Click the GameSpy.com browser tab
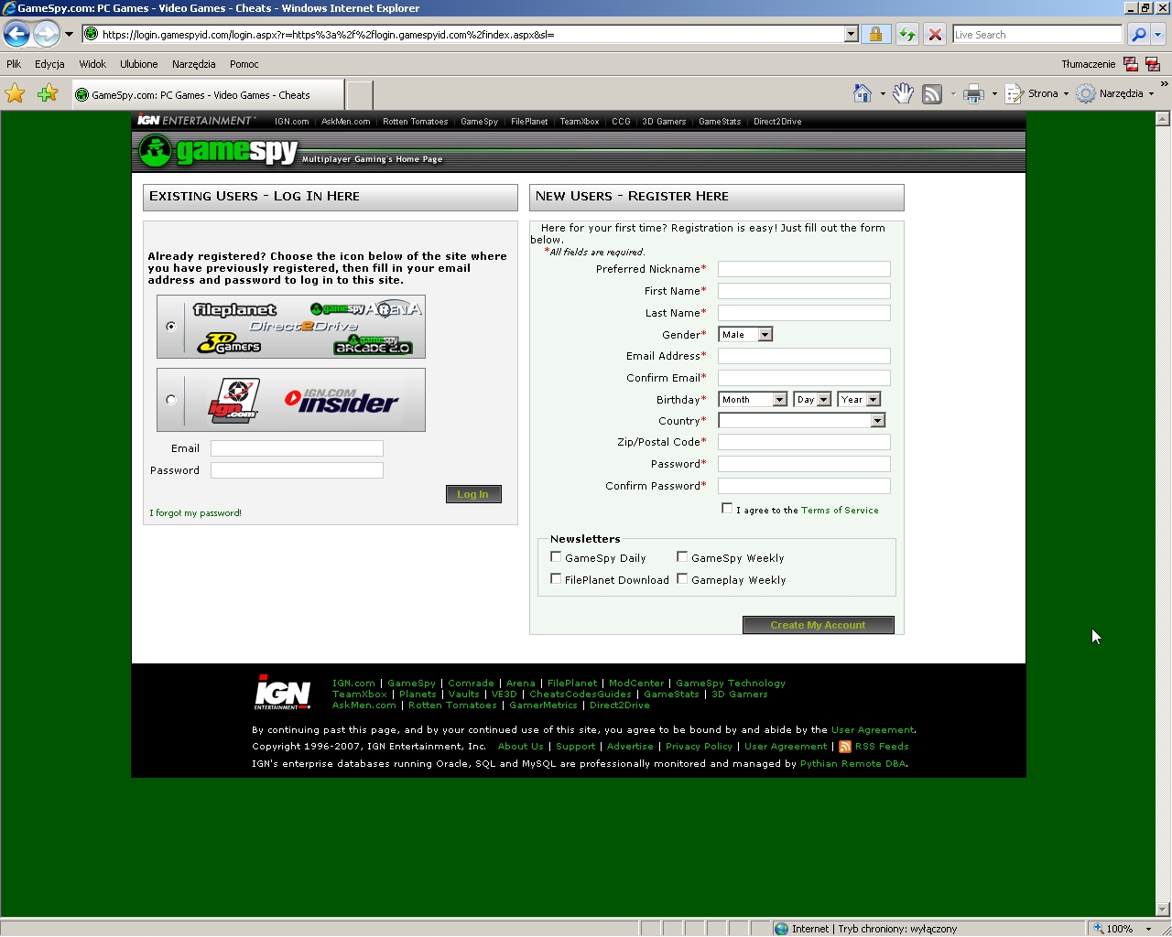The height and width of the screenshot is (937, 1172). point(208,94)
